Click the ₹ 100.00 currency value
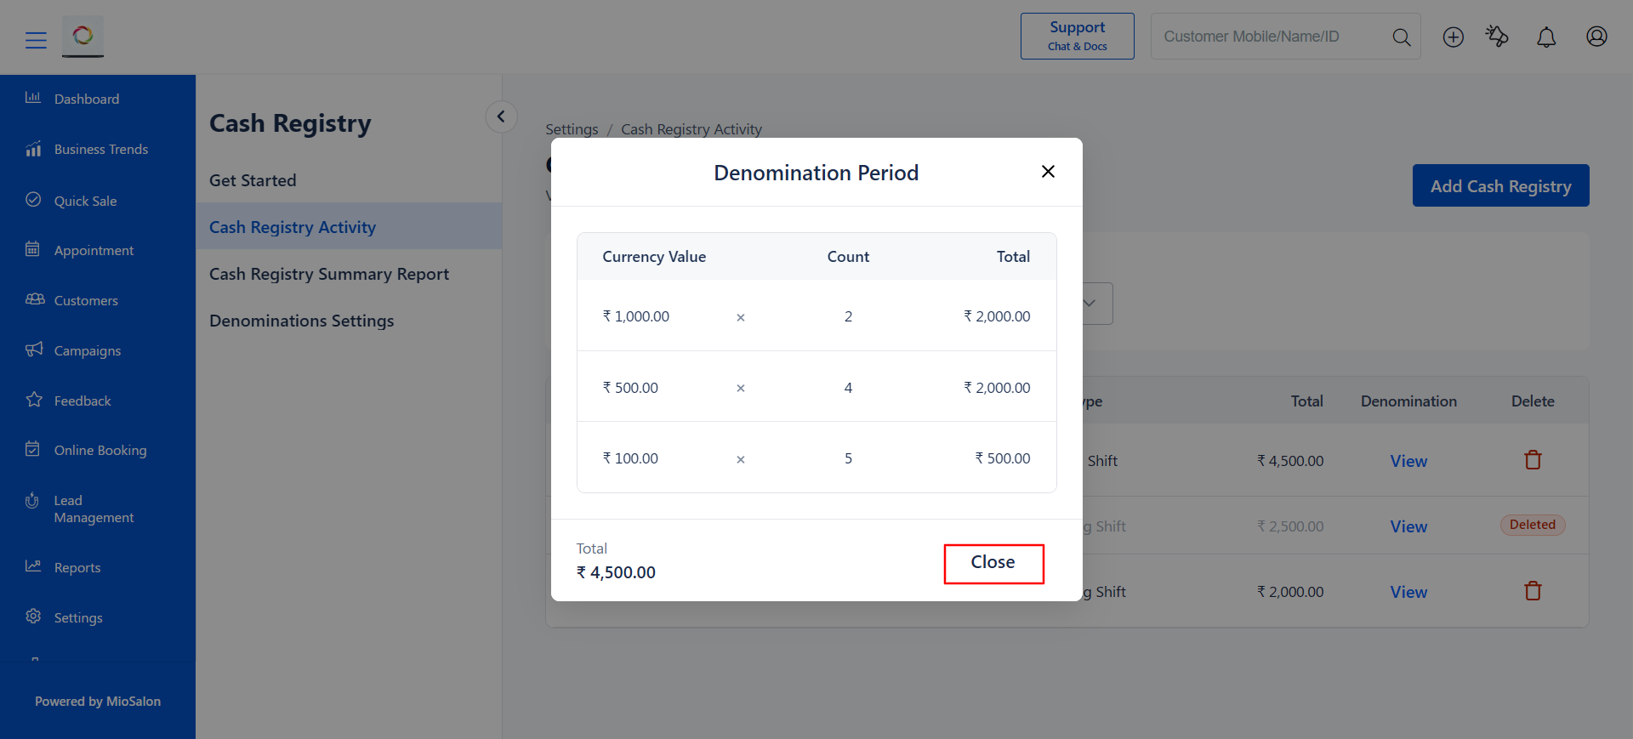The height and width of the screenshot is (739, 1633). coord(630,458)
